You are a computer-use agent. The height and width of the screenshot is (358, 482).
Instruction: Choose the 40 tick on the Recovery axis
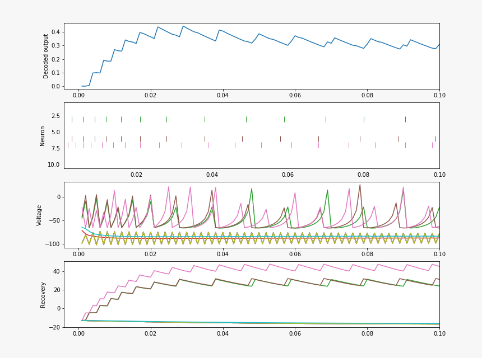pos(57,271)
